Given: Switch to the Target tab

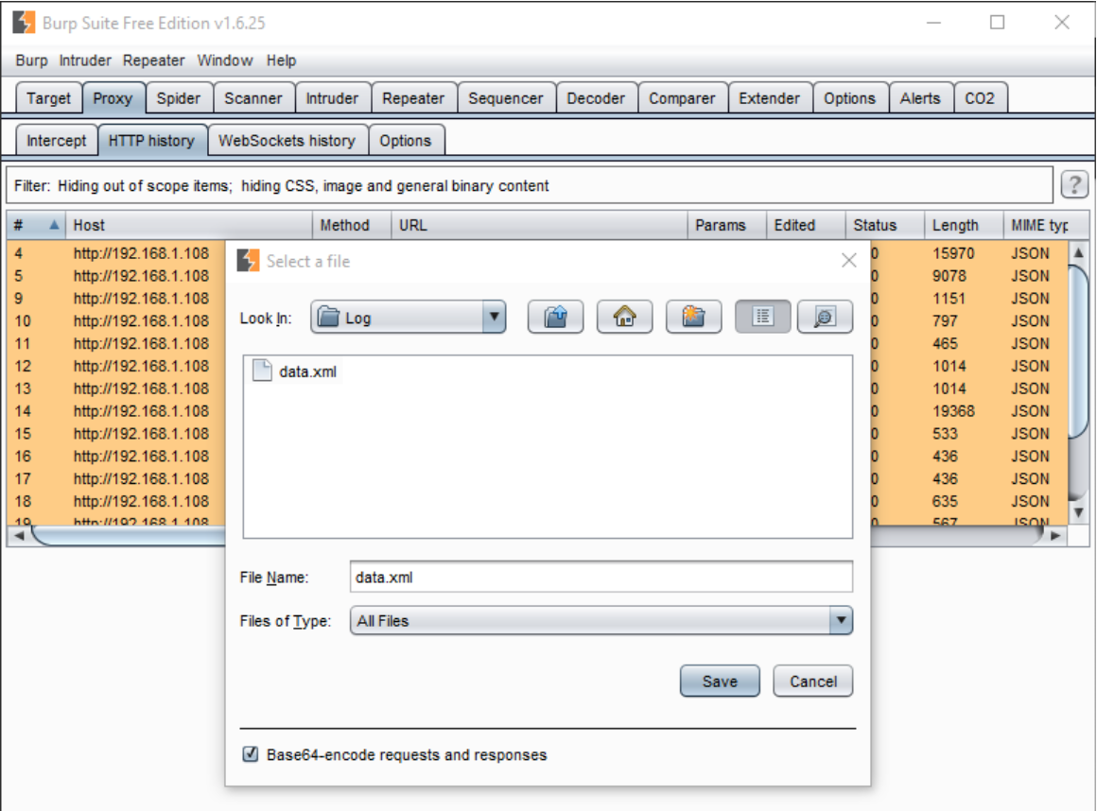Looking at the screenshot, I should point(49,98).
